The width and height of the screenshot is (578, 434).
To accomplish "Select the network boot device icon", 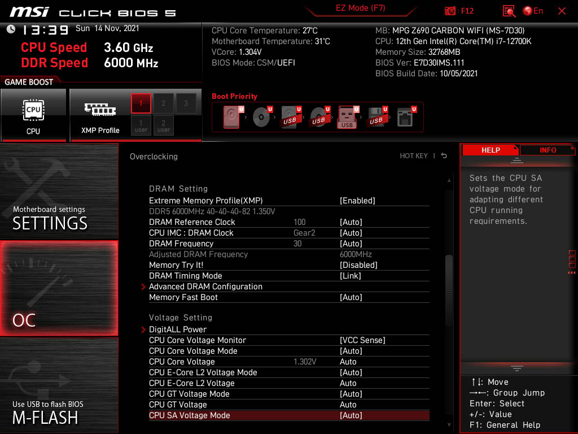I will point(405,118).
